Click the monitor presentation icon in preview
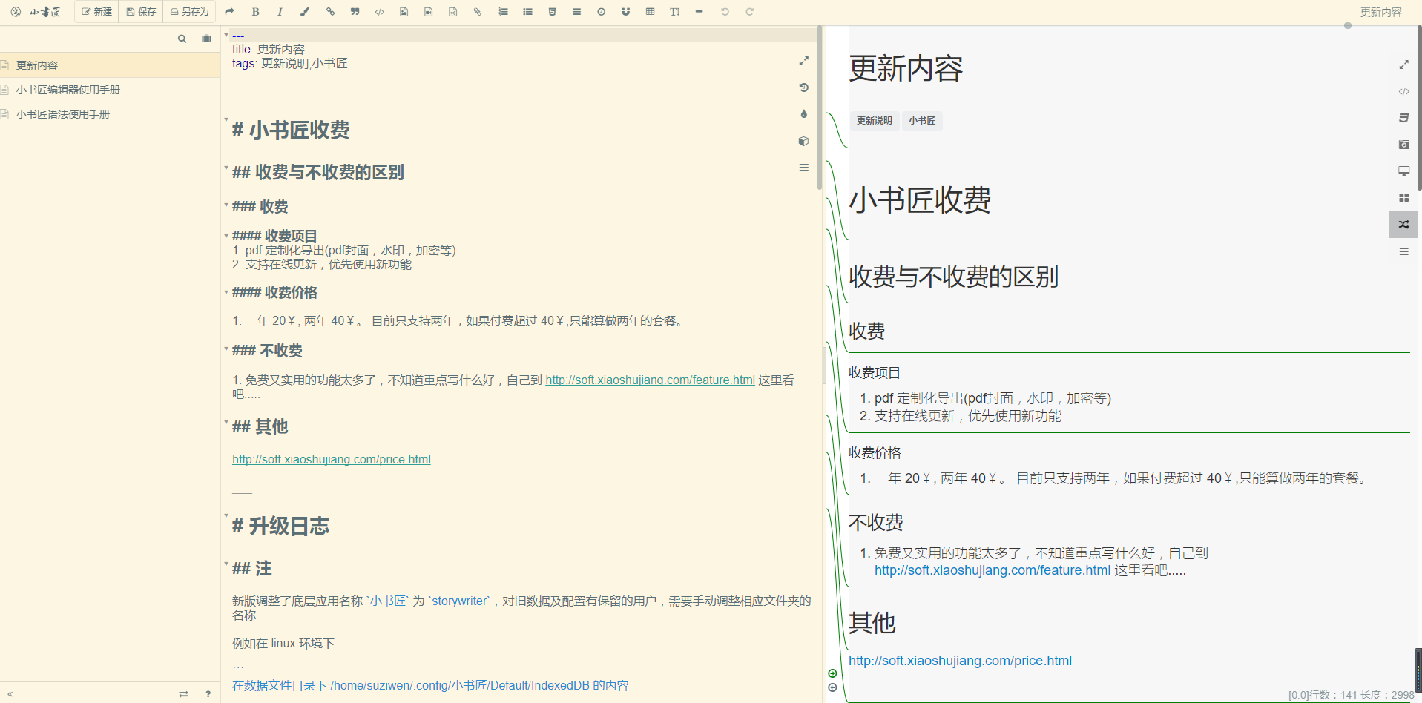 pos(1403,171)
